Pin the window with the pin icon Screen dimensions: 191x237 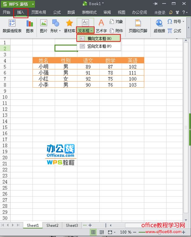[x=155, y=4]
